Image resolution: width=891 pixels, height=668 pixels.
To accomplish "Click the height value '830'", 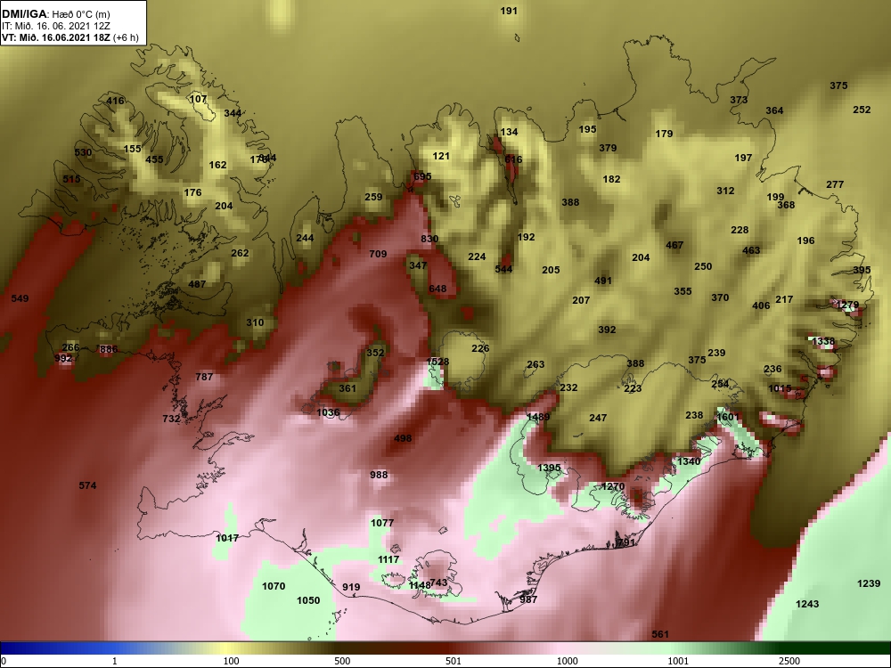I will pos(429,239).
